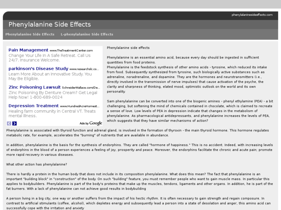Click the line 'What other action has phenylalanine?'
Image resolution: width=281 pixels, height=210 pixels.
click(37, 165)
